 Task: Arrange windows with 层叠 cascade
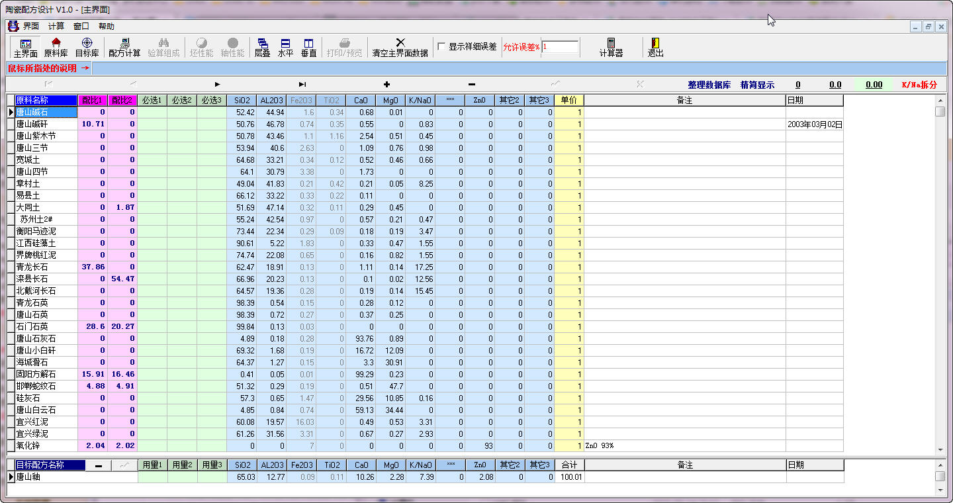[263, 48]
